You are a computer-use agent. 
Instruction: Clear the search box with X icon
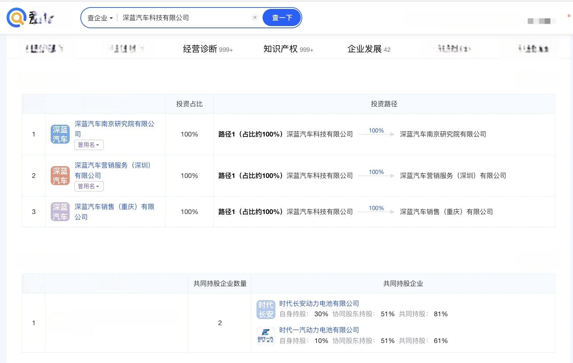pyautogui.click(x=255, y=18)
